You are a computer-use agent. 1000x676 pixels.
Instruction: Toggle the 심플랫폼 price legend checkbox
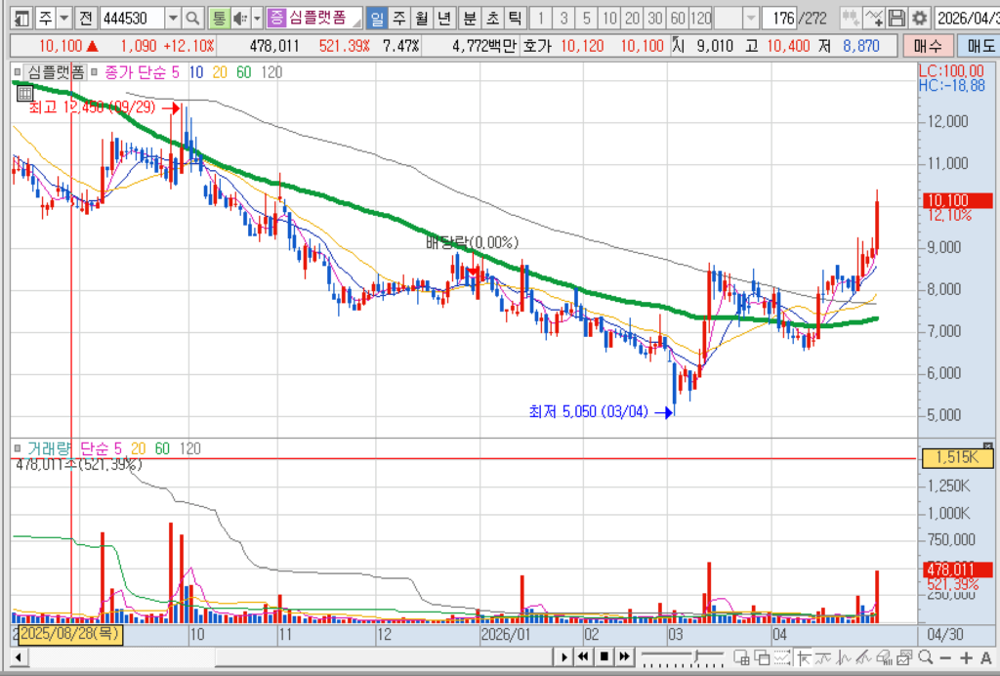tap(18, 72)
